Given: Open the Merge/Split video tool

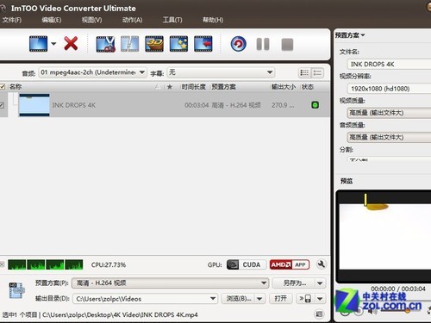Looking at the screenshot, I should (130, 44).
